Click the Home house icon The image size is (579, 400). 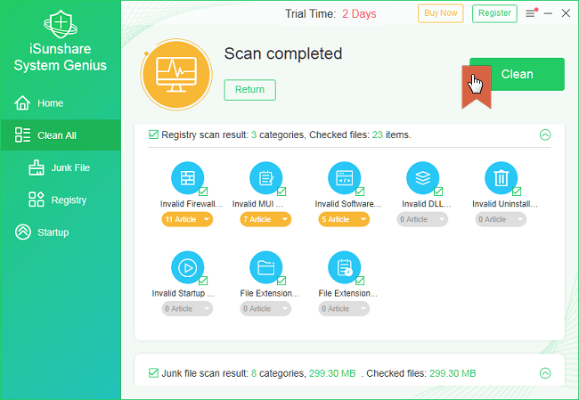tap(22, 103)
